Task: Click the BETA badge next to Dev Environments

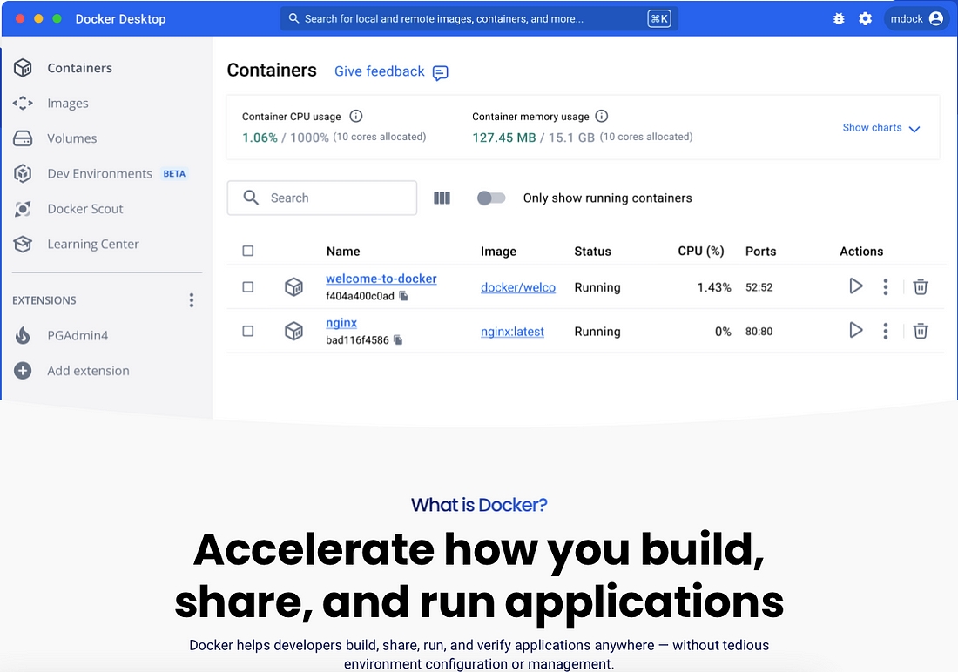Action: 174,174
